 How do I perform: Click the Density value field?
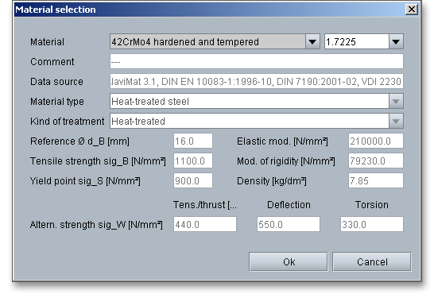coord(376,180)
